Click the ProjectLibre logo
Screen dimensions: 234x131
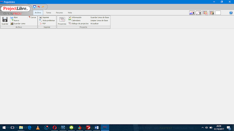point(15,9)
